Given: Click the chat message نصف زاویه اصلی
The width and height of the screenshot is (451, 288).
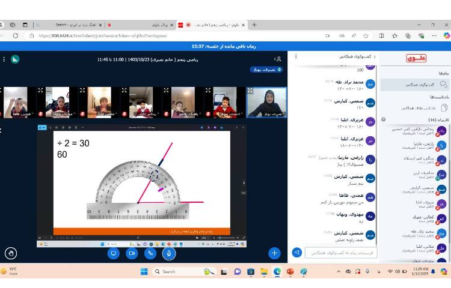Looking at the screenshot, I should pyautogui.click(x=349, y=240).
